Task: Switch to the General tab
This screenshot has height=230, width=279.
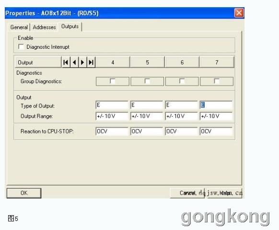Action: tap(19, 27)
